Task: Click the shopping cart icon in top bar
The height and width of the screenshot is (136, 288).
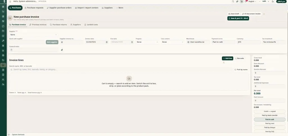Action: pyautogui.click(x=242, y=1)
